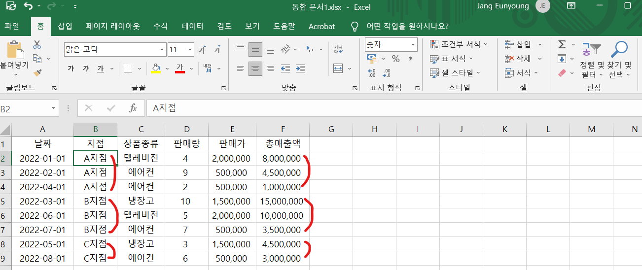Switch to 파일 tab
Viewport: 642px width, 270px height.
click(12, 26)
